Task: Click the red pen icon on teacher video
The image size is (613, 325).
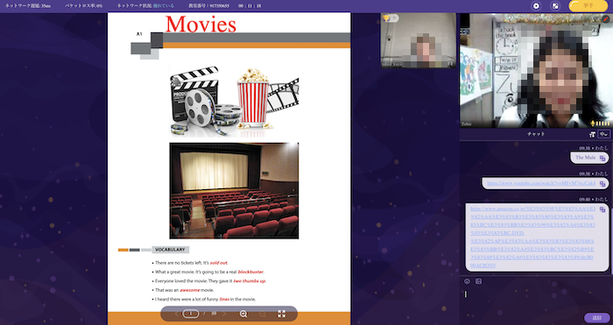Action: [606, 18]
